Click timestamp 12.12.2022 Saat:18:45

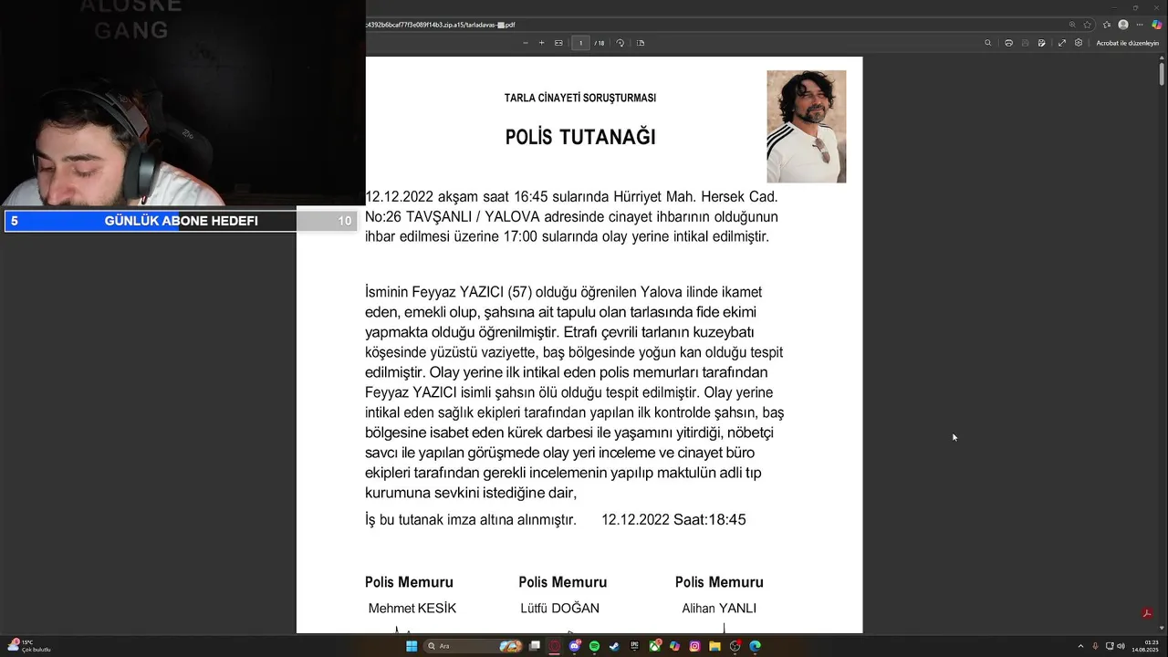tap(673, 520)
